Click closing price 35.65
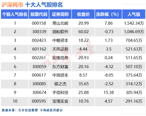The image size is (146, 116). point(84,84)
